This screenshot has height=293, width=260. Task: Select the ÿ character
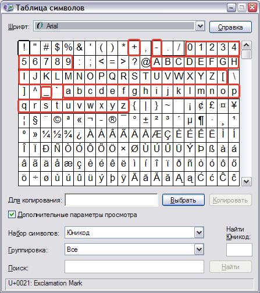tap(123, 178)
